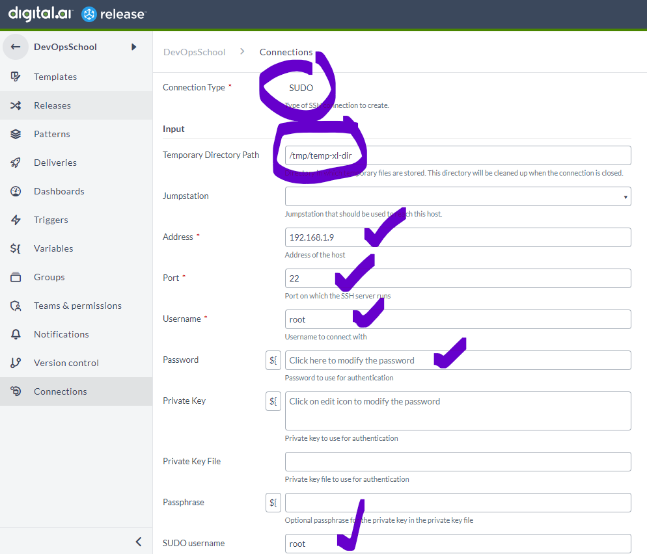Open Version control menu item

(x=66, y=363)
